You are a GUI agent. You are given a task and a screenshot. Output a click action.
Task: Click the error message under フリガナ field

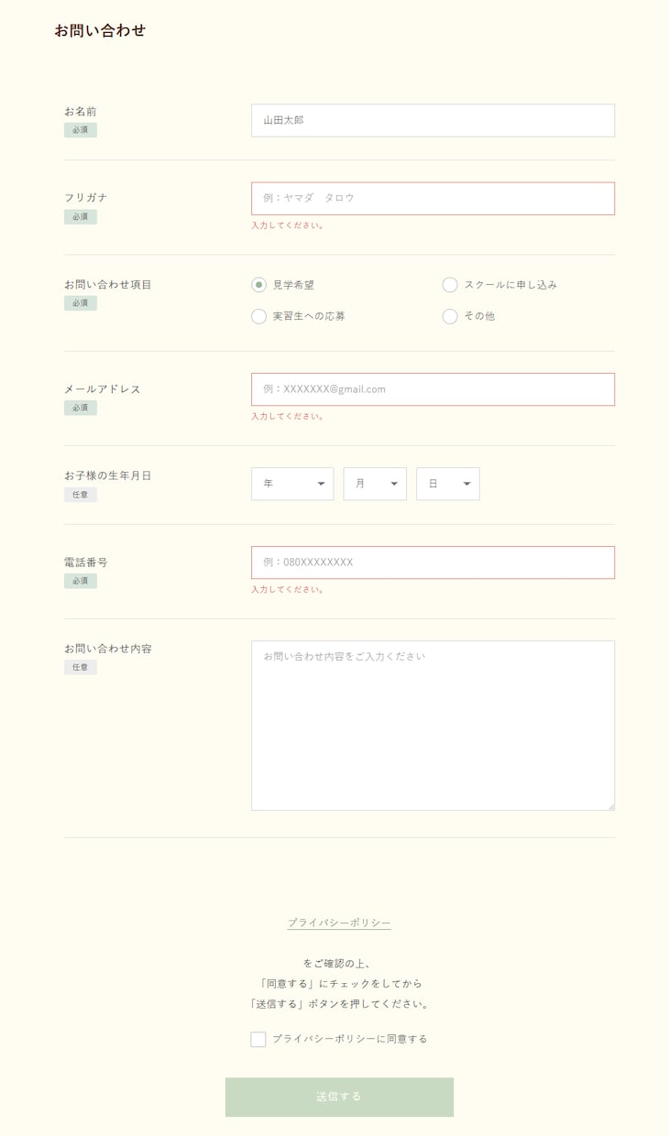tap(288, 225)
